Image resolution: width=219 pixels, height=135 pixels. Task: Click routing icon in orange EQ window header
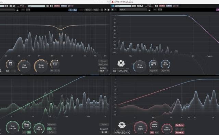pos(70,6)
